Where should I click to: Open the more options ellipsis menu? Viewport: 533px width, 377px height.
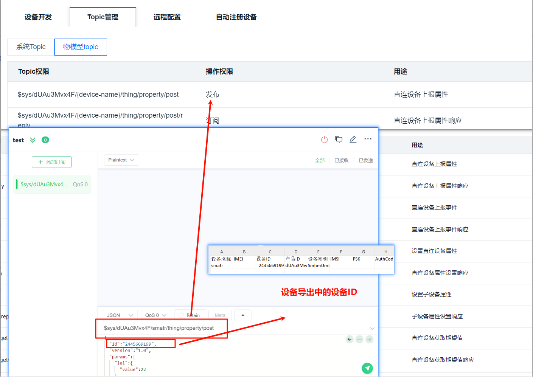[x=367, y=139]
